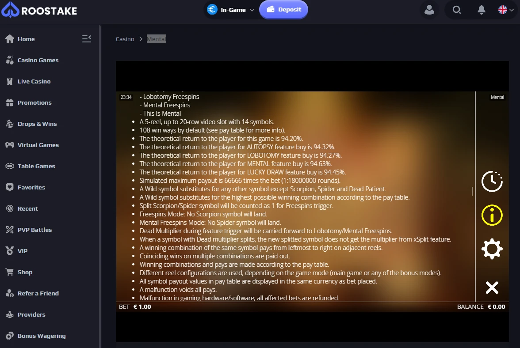Click the yellow game info icon

(x=492, y=215)
